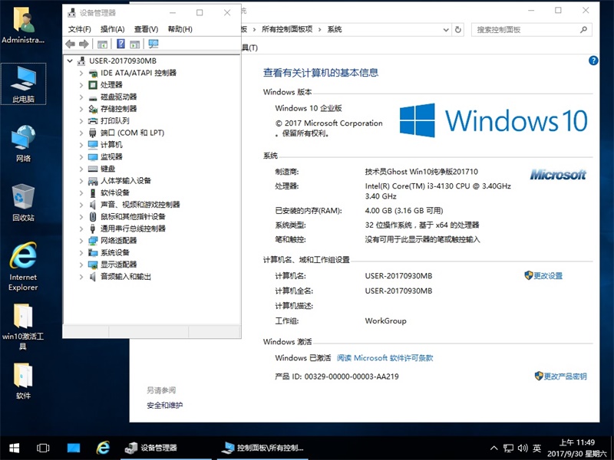
Task: Click the show/hide console tree toolbar icon
Action: pos(102,44)
